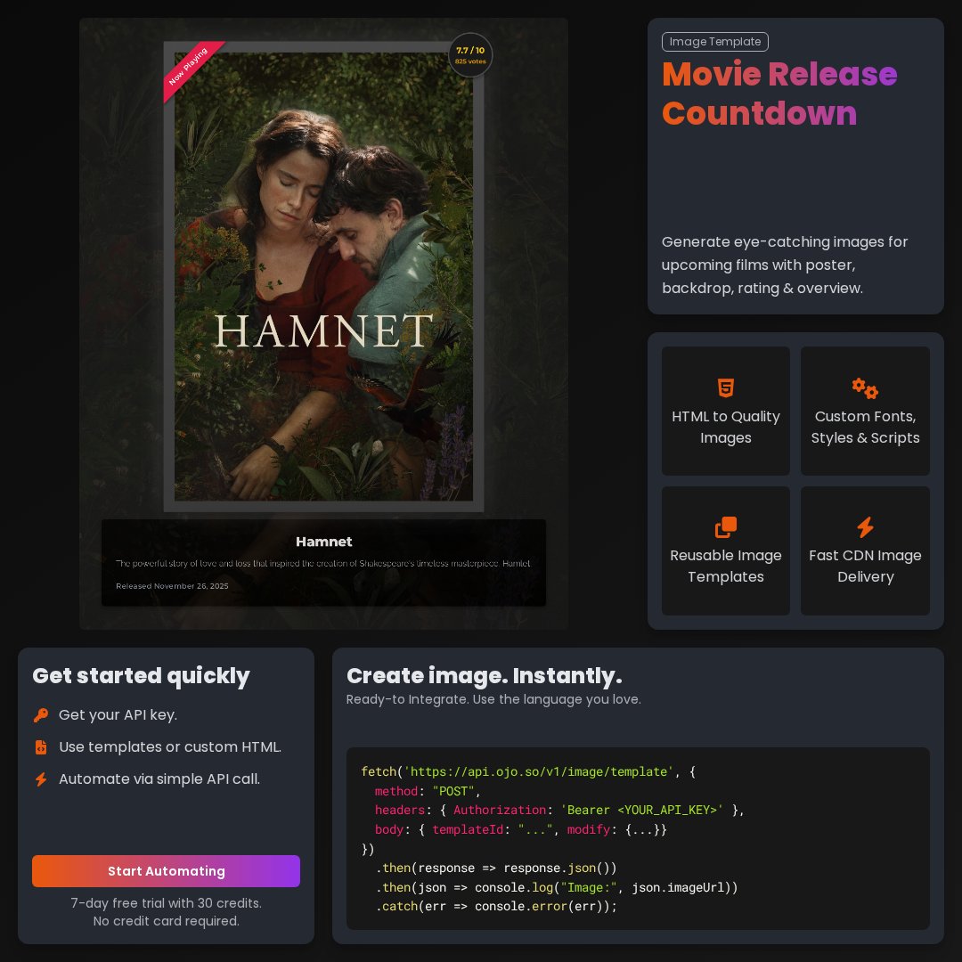Click the body templateId code line
The height and width of the screenshot is (962, 962).
pyautogui.click(x=520, y=829)
